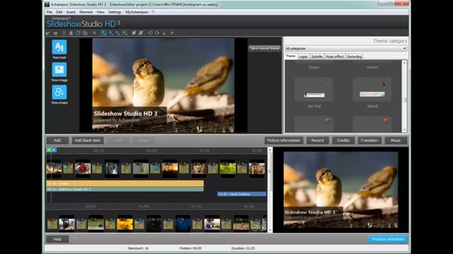Select the Ice Pod theme thumbnail
This screenshot has height=254, width=453.
point(314,90)
